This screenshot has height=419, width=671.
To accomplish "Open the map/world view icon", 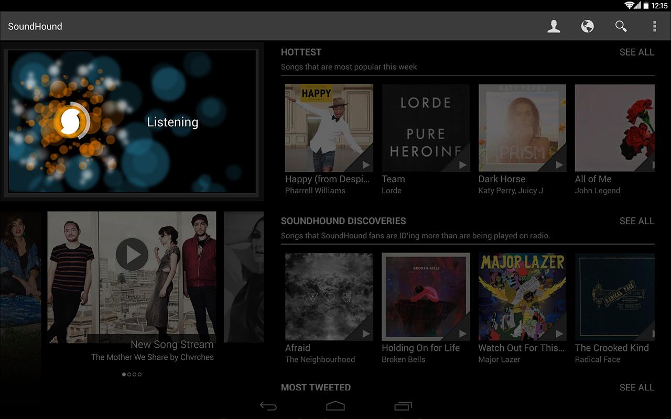I will 587,26.
